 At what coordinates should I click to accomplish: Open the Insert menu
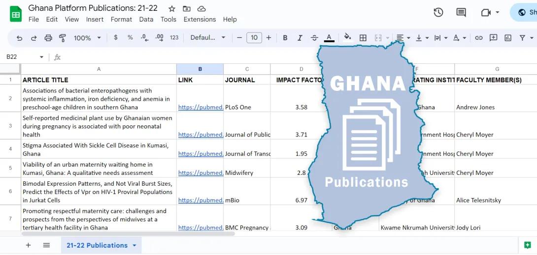tap(95, 20)
